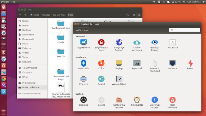Go back in the file manager

point(20,15)
